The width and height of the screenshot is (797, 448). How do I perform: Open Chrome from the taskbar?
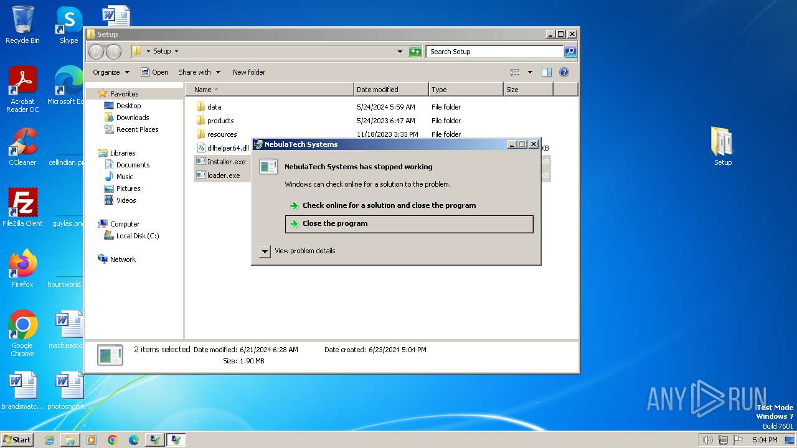(113, 440)
